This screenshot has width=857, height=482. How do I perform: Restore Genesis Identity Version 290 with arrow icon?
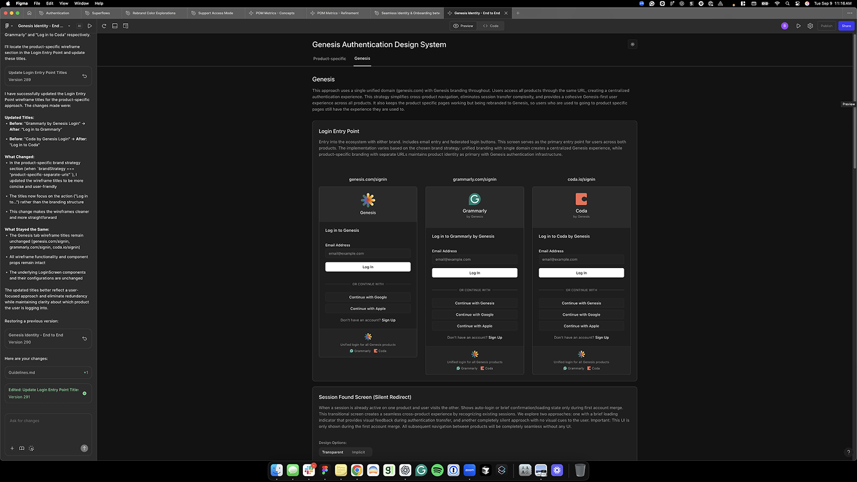click(84, 338)
